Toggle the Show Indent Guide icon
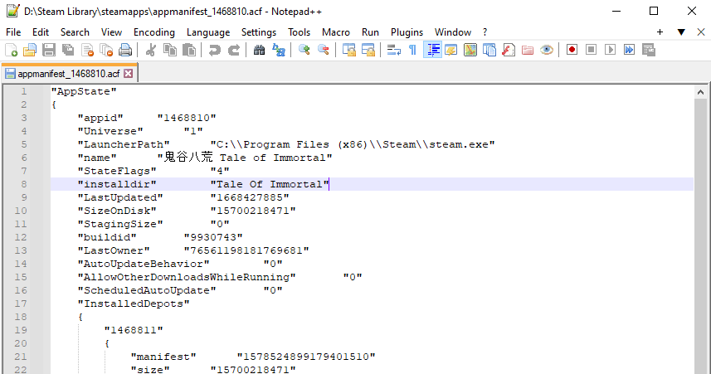This screenshot has width=711, height=374. [x=432, y=50]
